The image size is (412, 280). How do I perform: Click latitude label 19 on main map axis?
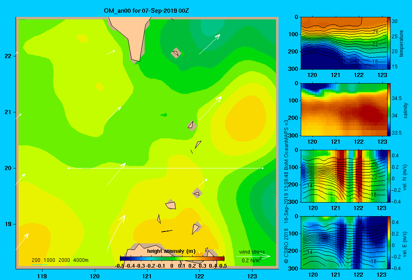click(8, 224)
